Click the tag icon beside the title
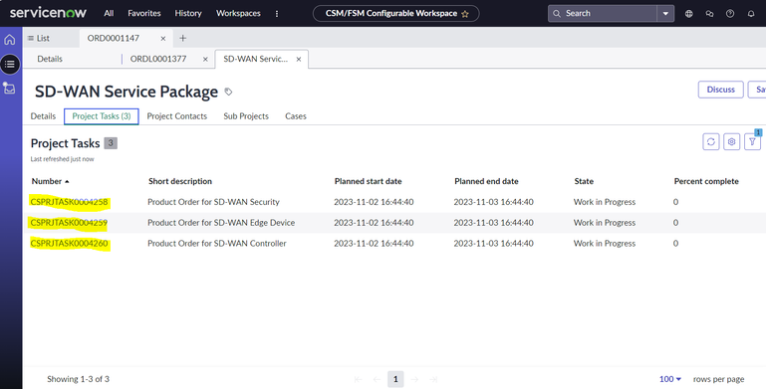Image resolution: width=766 pixels, height=389 pixels. point(228,92)
